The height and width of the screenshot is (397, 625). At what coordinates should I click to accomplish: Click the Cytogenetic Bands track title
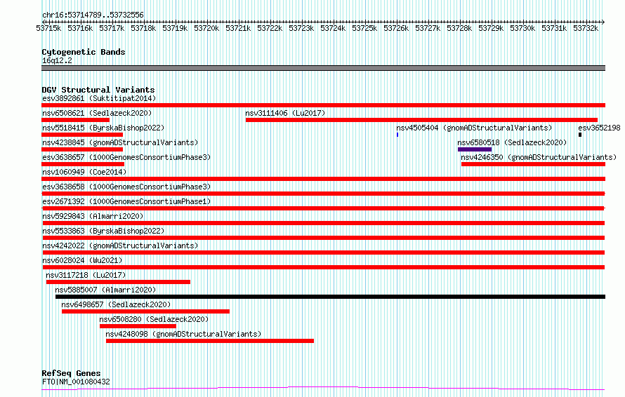[84, 52]
